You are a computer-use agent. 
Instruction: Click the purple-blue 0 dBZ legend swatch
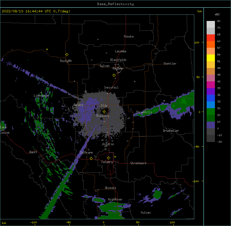211,125
